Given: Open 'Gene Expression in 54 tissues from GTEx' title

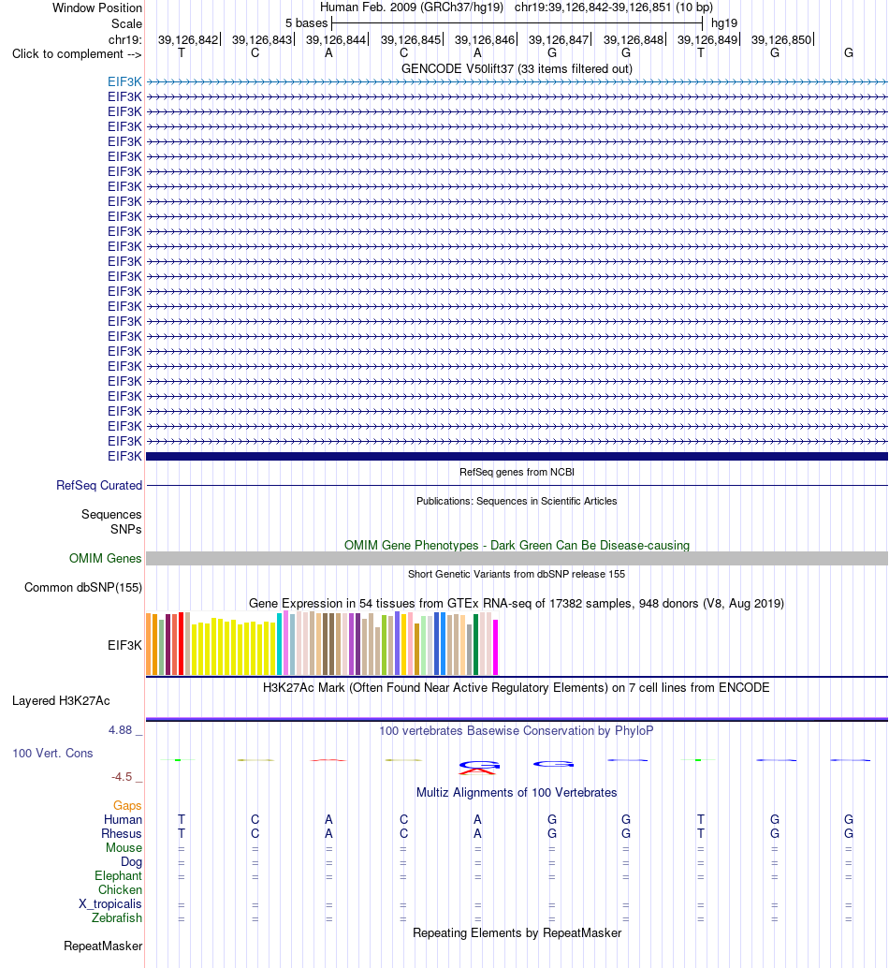Looking at the screenshot, I should pos(517,603).
